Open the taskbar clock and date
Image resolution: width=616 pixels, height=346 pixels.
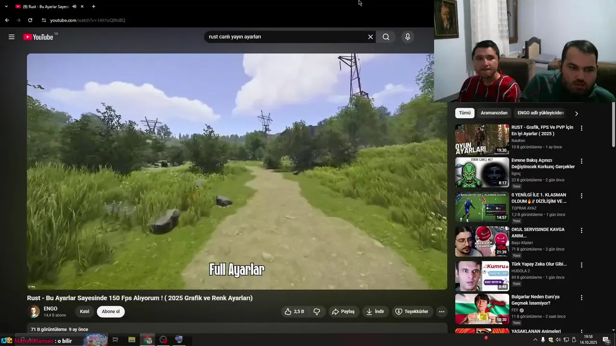588,340
